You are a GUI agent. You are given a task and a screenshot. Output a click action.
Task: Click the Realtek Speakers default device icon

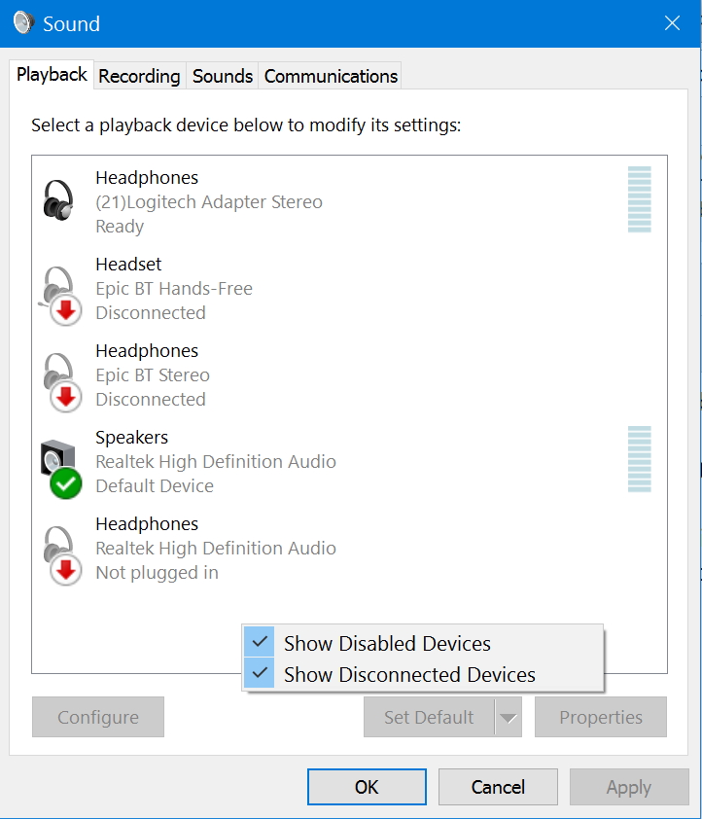(x=61, y=469)
